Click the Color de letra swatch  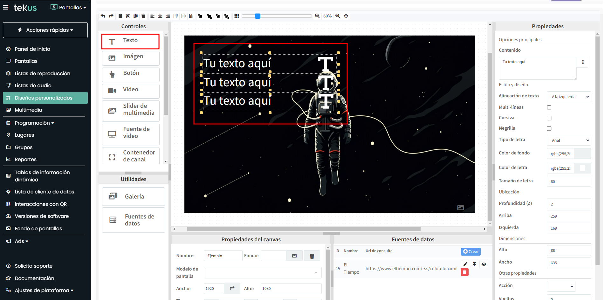582,168
